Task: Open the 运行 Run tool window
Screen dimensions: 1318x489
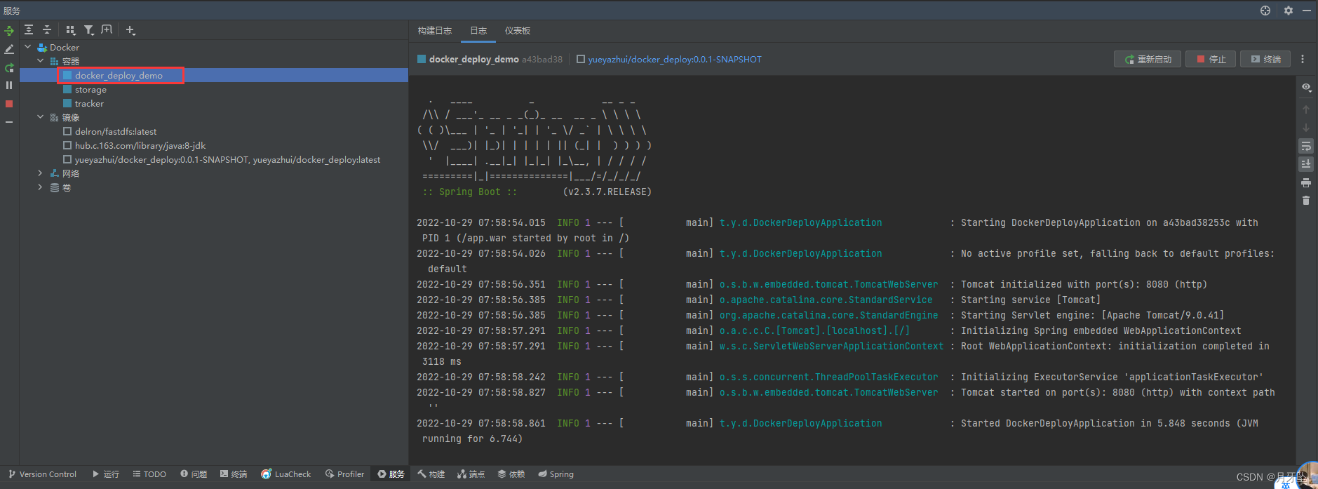Action: coord(105,474)
